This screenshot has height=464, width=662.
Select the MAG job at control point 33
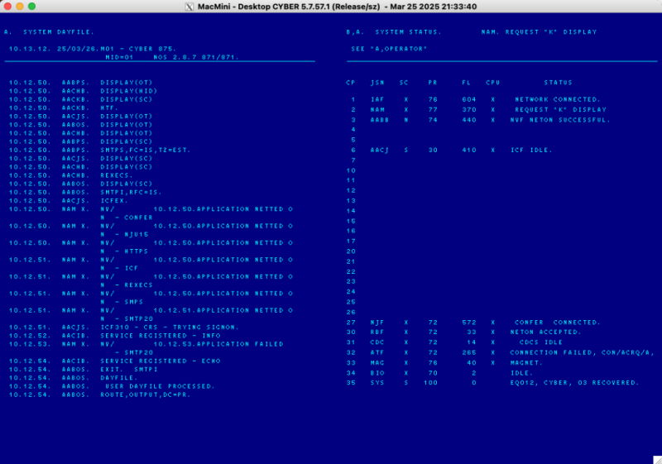(x=444, y=363)
